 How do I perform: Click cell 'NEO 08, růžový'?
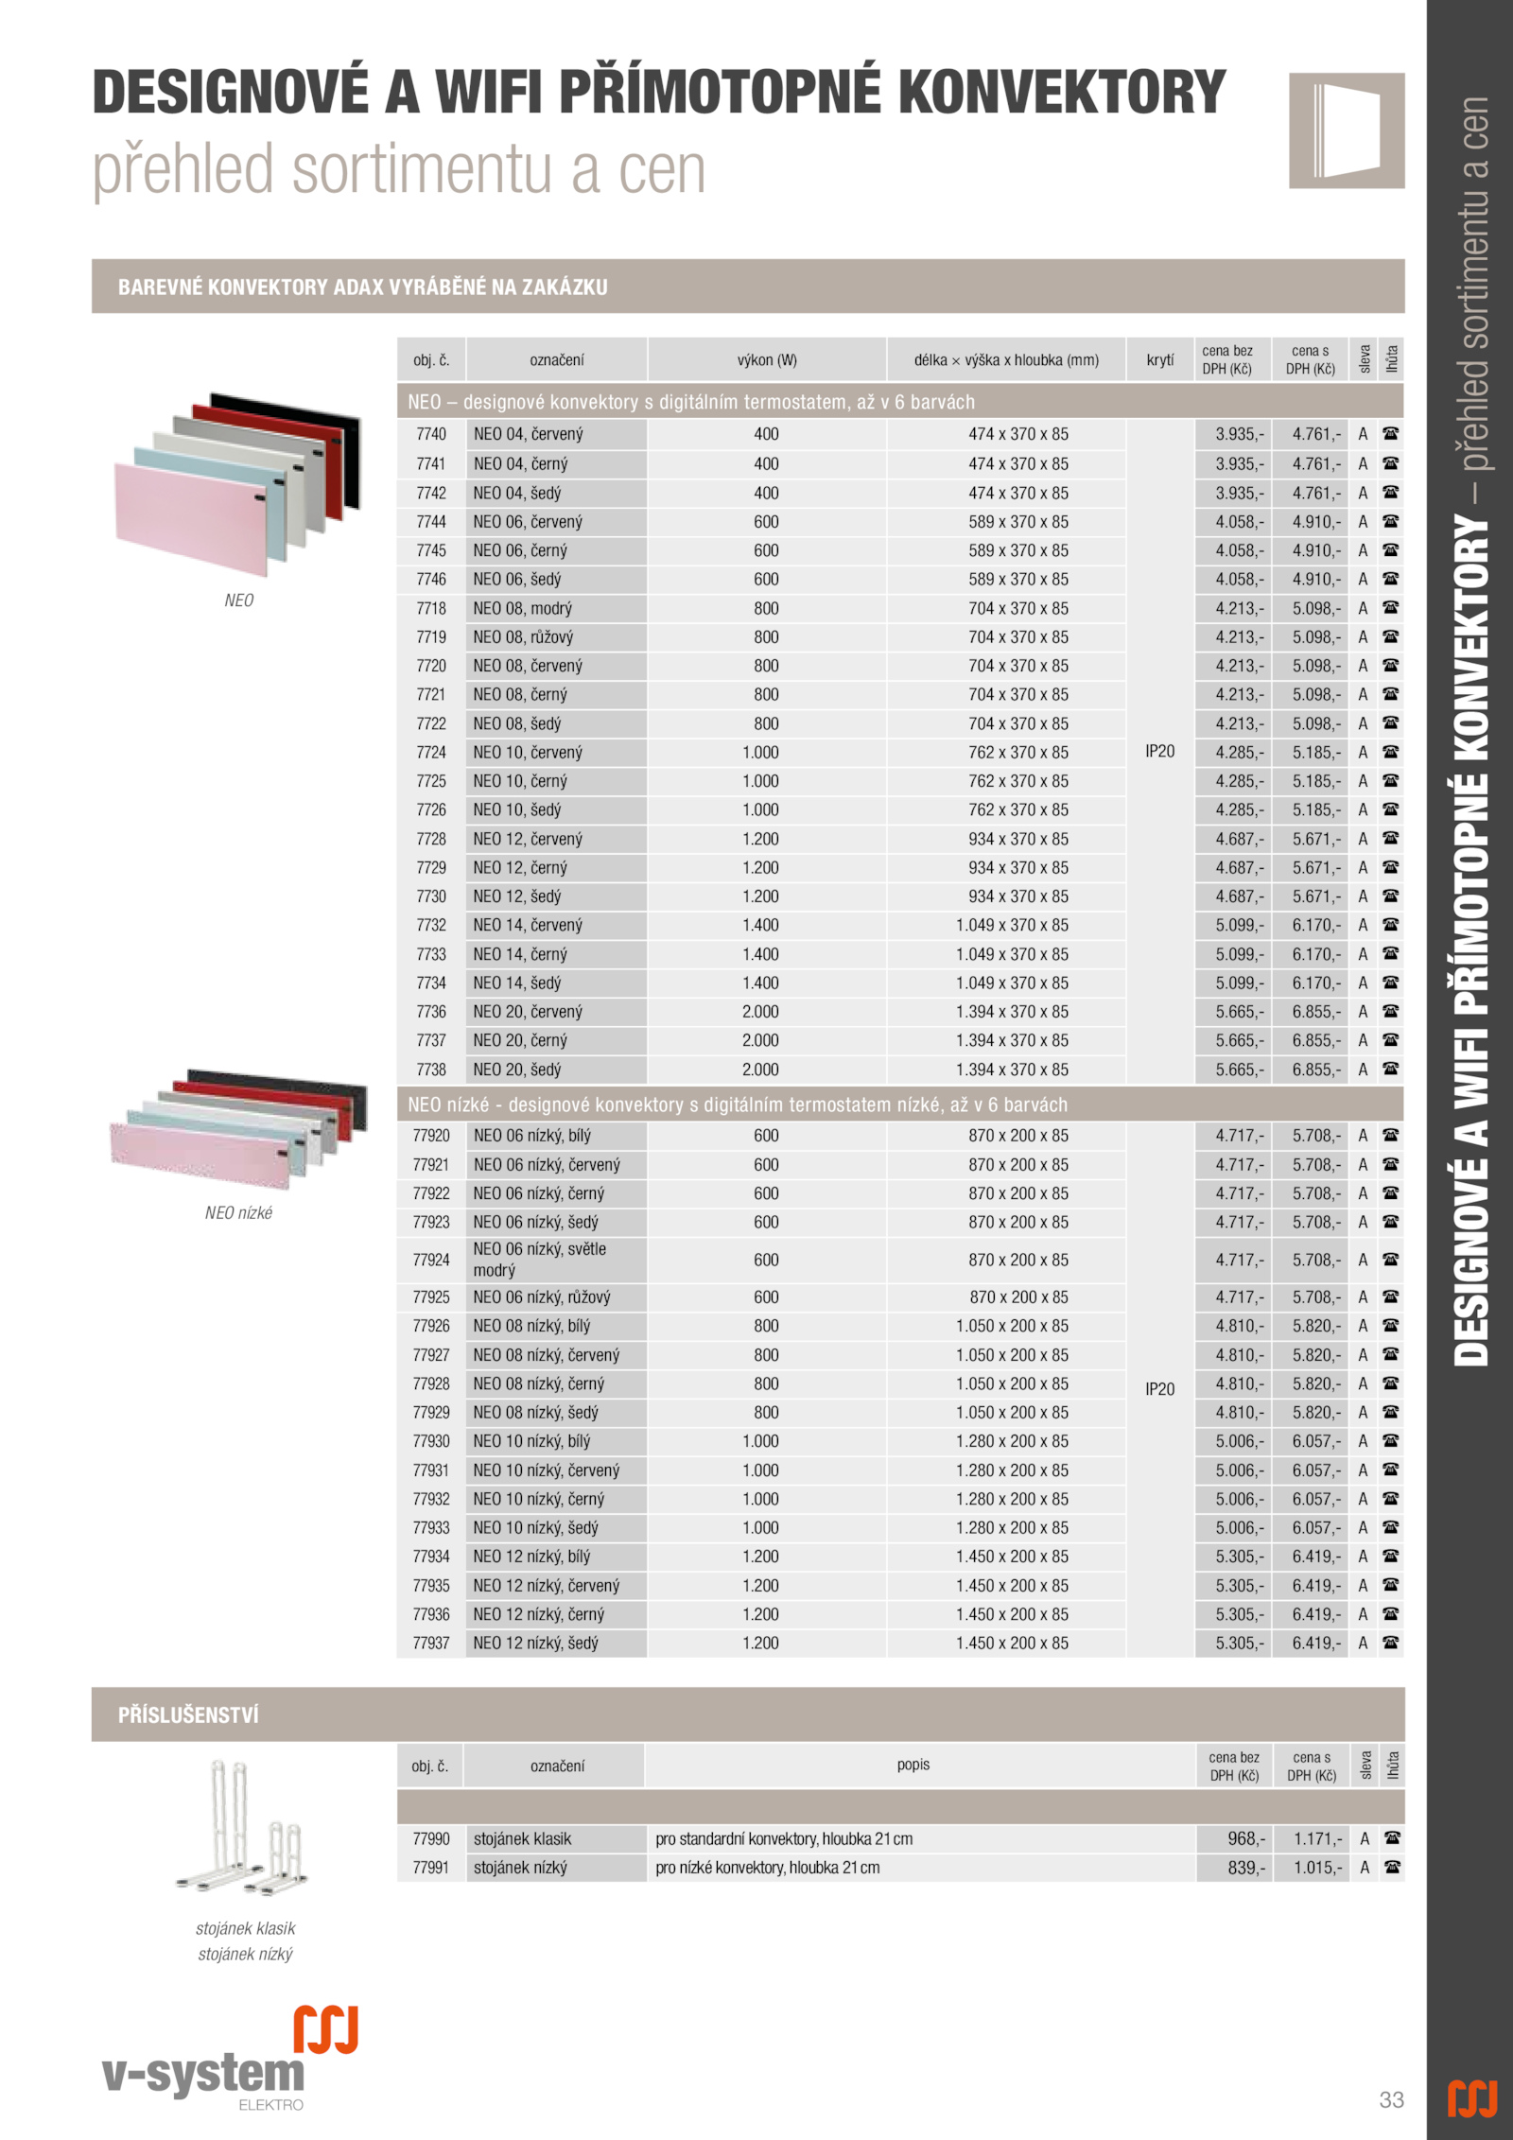coord(556,636)
